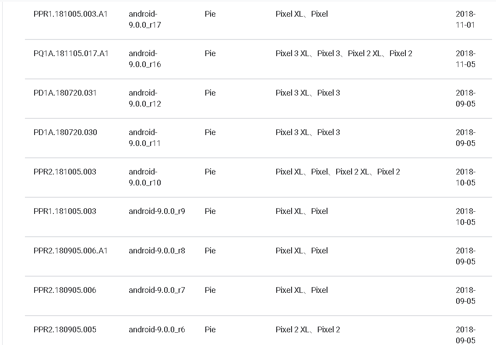Image resolution: width=496 pixels, height=345 pixels.
Task: Click devices list for PPR2.181005.003 build
Action: point(338,172)
